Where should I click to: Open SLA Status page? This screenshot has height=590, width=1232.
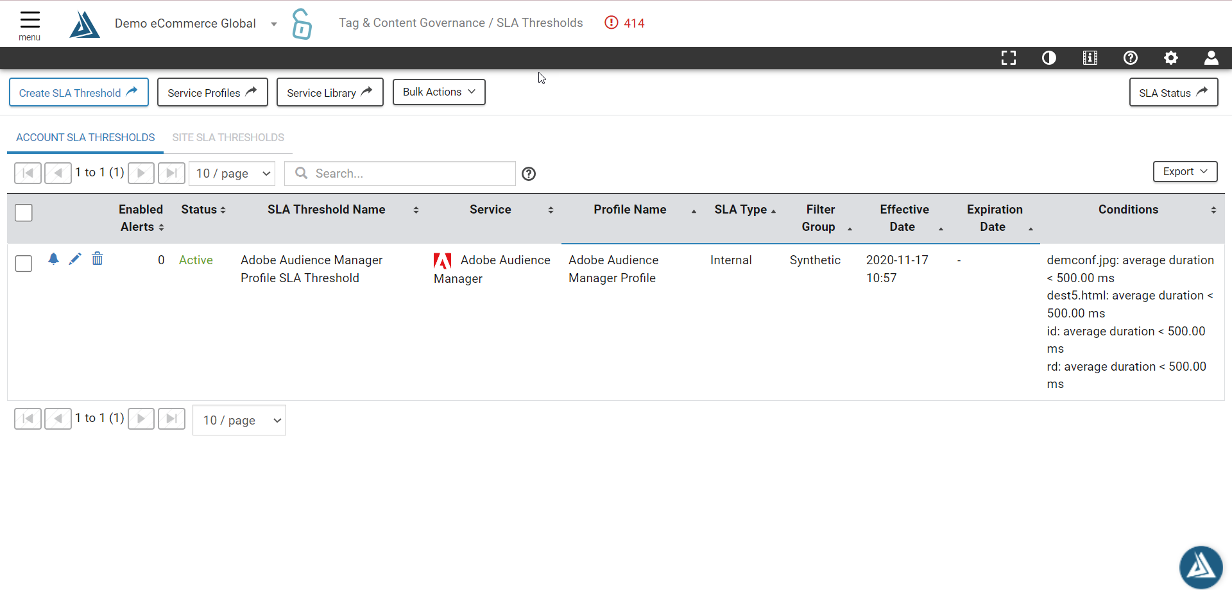point(1174,92)
